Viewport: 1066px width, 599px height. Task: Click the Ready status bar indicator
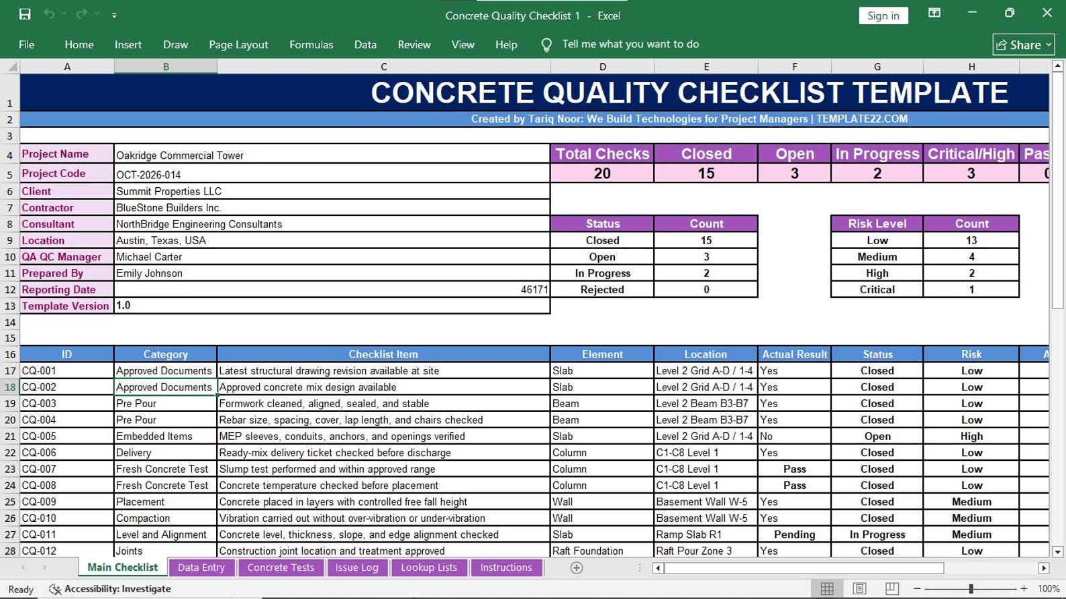21,589
